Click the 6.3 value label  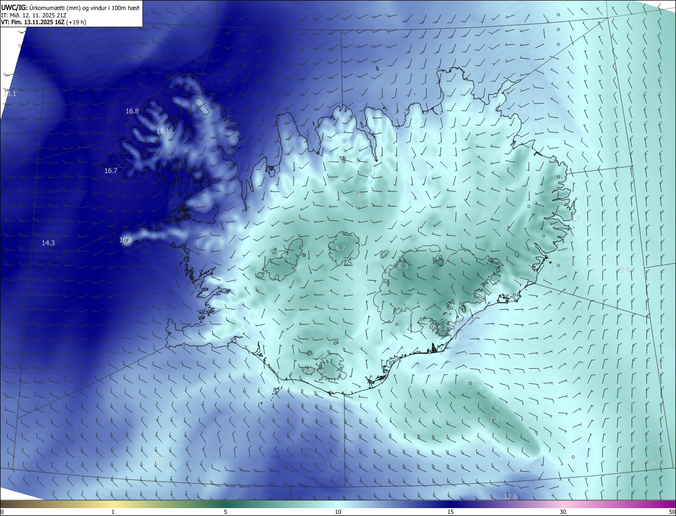(x=402, y=266)
